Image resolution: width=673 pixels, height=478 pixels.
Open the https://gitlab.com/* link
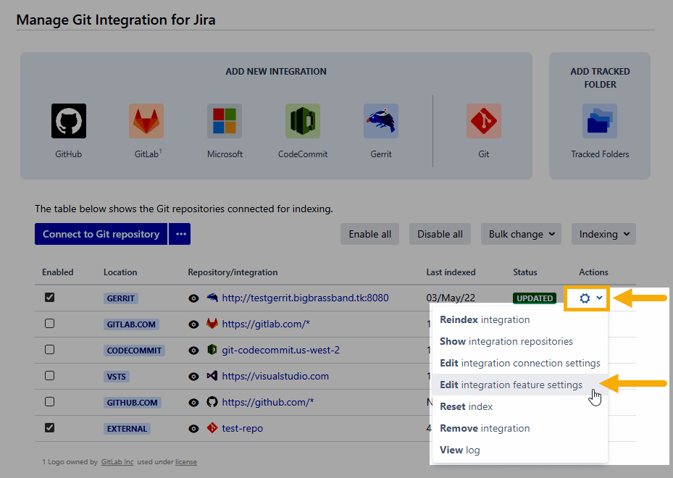click(266, 324)
